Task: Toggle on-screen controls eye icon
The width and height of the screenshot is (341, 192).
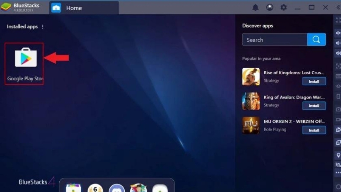Action: click(x=338, y=86)
